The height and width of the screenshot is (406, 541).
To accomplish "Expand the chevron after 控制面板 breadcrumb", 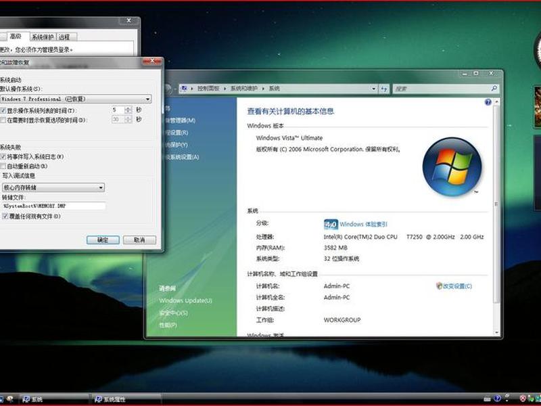I will tap(225, 89).
